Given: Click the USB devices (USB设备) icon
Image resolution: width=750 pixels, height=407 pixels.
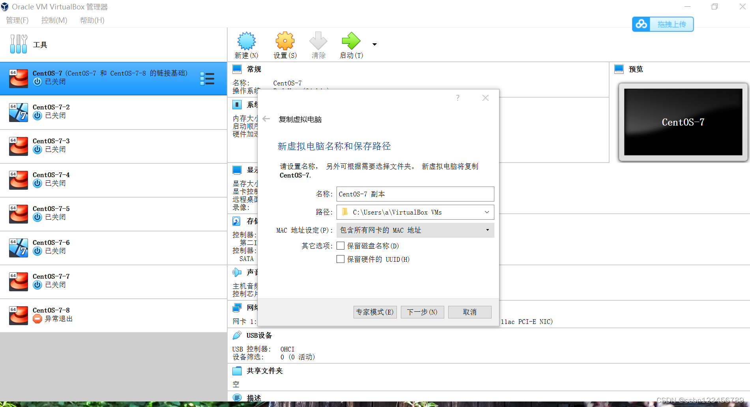Looking at the screenshot, I should (x=237, y=335).
